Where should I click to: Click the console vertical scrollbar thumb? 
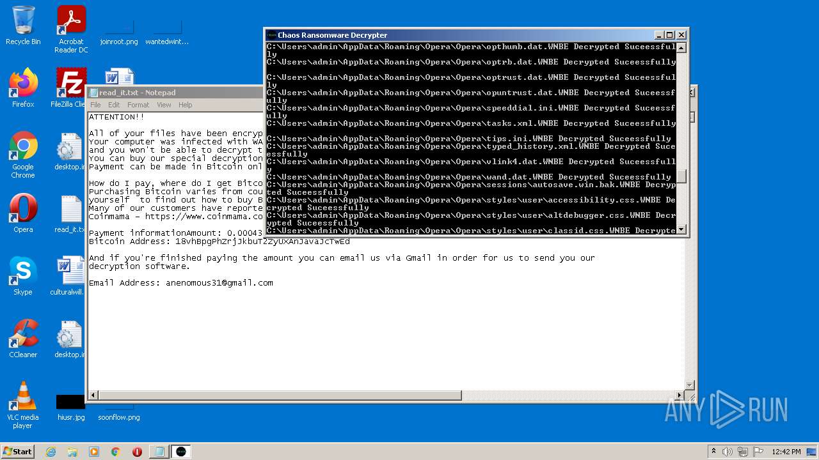coord(681,176)
